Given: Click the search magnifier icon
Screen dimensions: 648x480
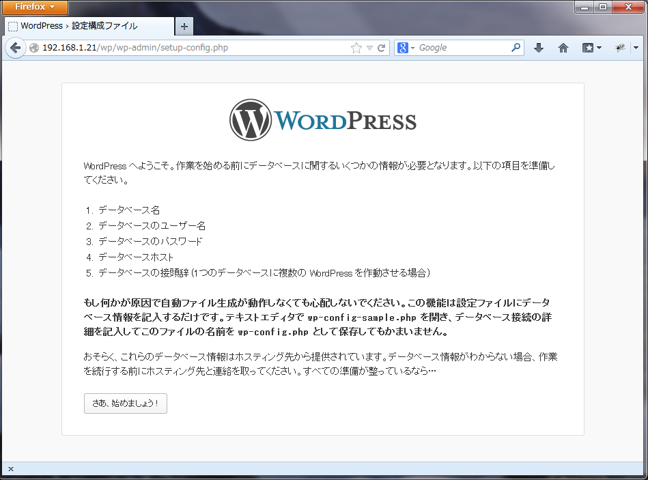Looking at the screenshot, I should coord(516,48).
